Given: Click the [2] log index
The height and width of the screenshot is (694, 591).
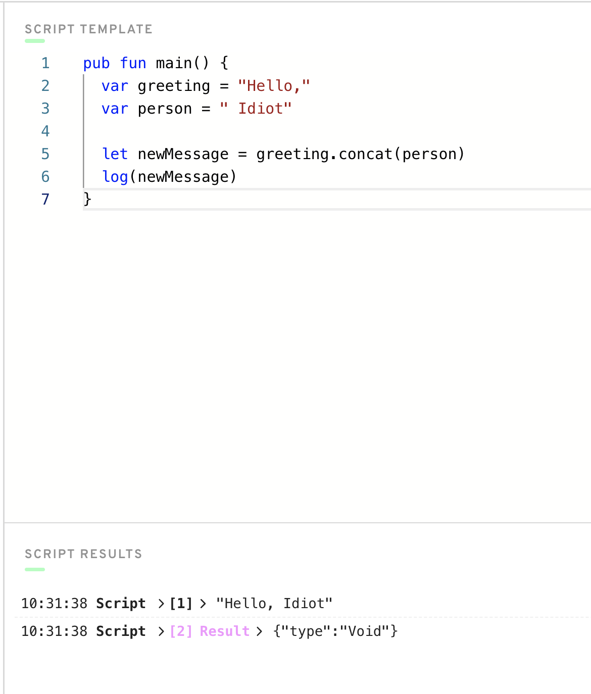Looking at the screenshot, I should [x=181, y=631].
